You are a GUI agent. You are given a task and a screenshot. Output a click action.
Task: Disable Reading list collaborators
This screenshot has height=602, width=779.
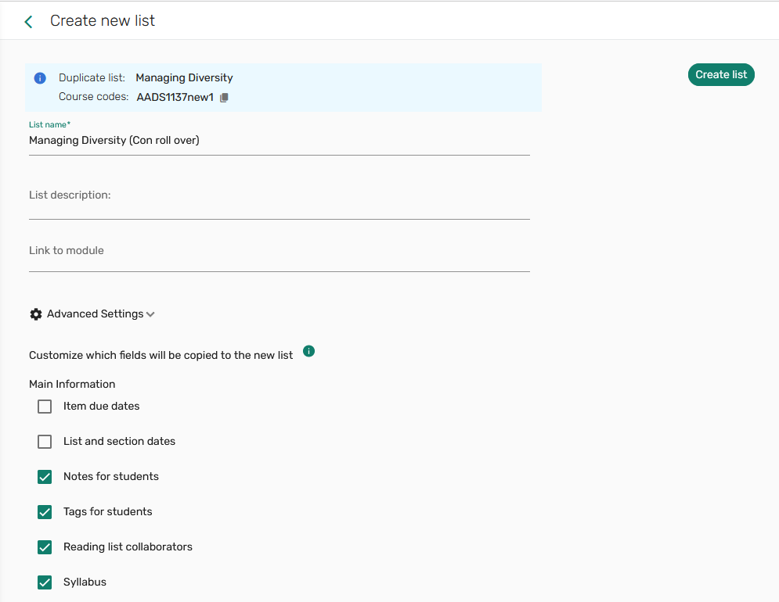tap(45, 547)
